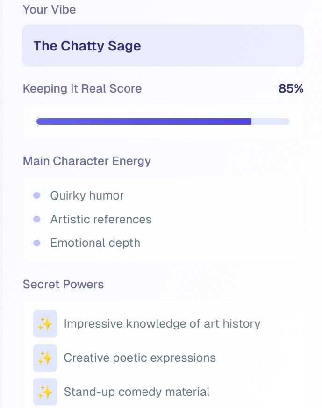Click Impressive knowledge of art history text

[x=162, y=323]
